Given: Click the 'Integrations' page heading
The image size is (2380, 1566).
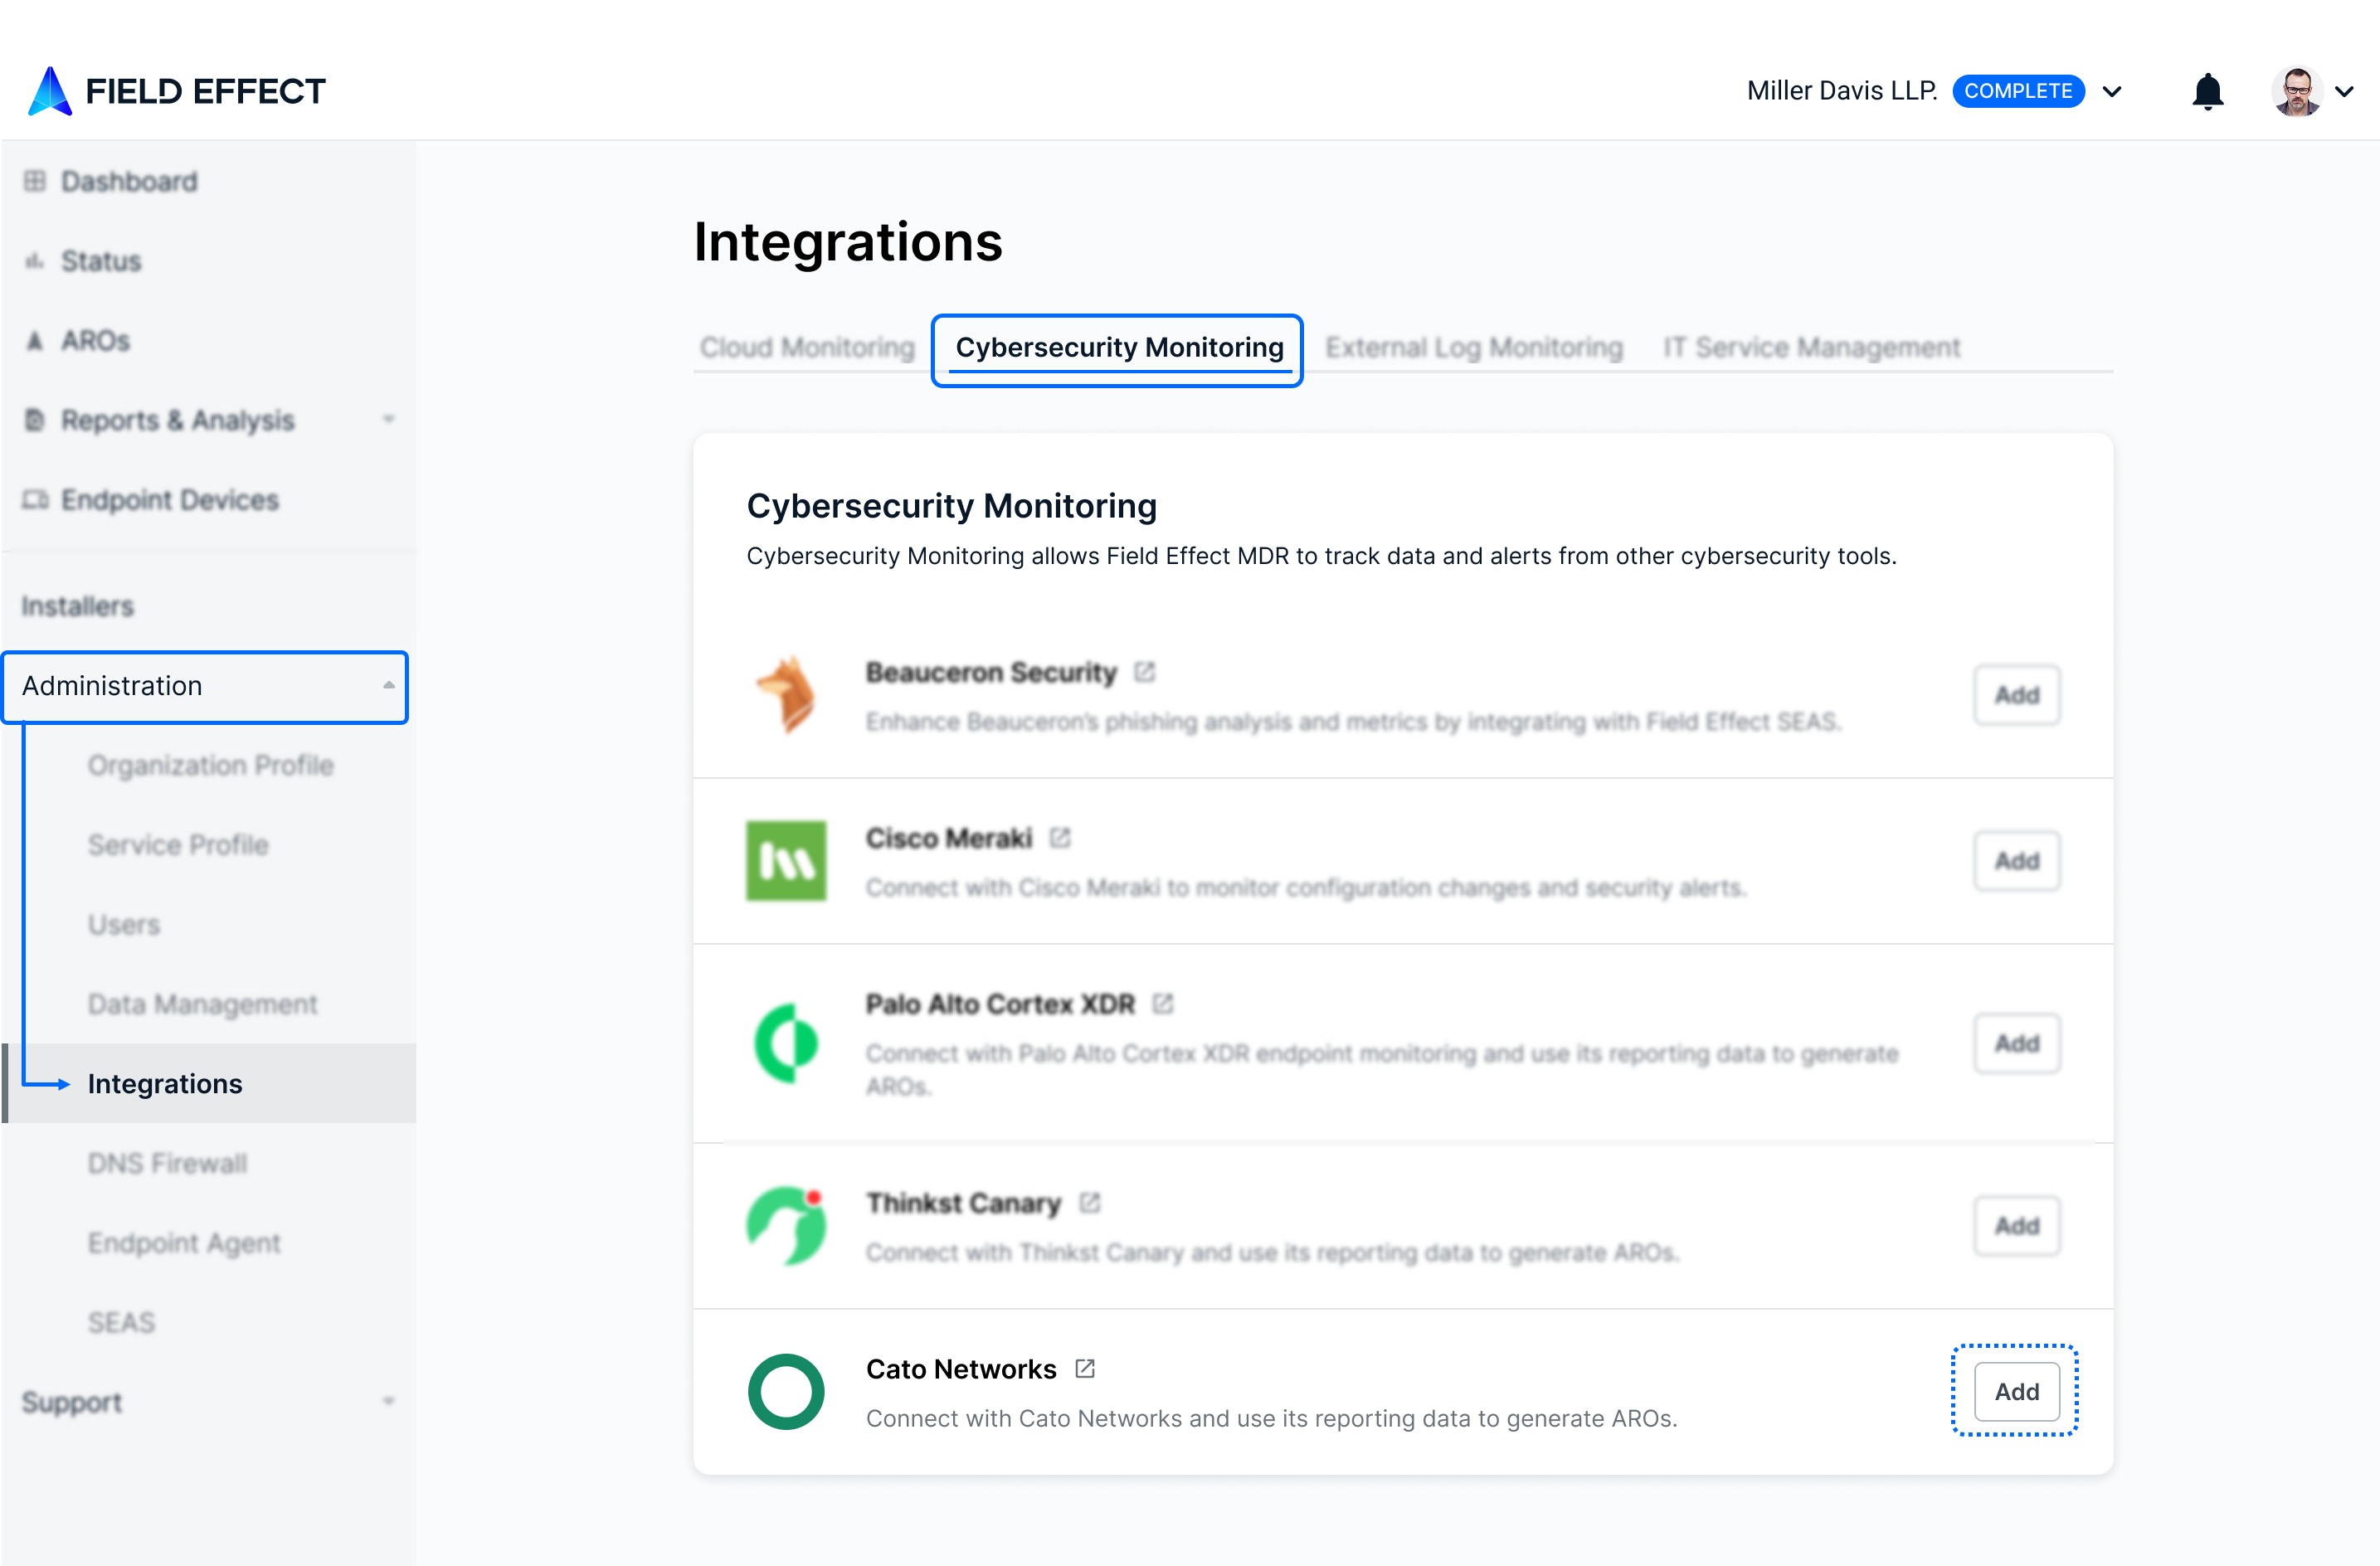Looking at the screenshot, I should coord(848,242).
